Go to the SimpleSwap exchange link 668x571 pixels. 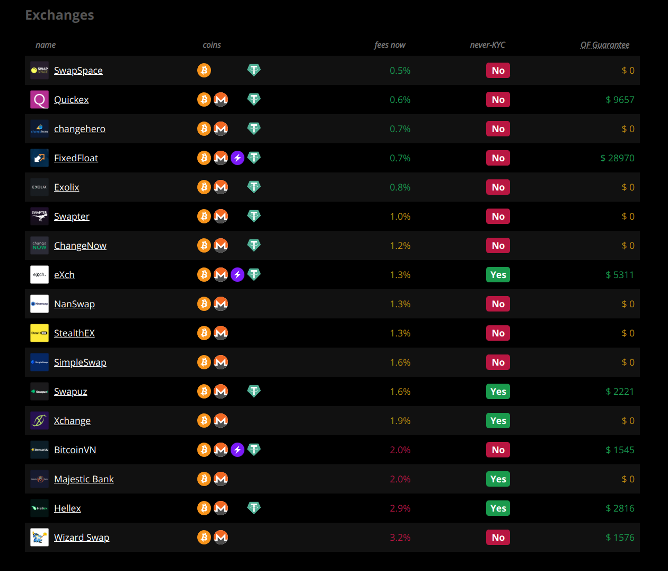tap(80, 362)
